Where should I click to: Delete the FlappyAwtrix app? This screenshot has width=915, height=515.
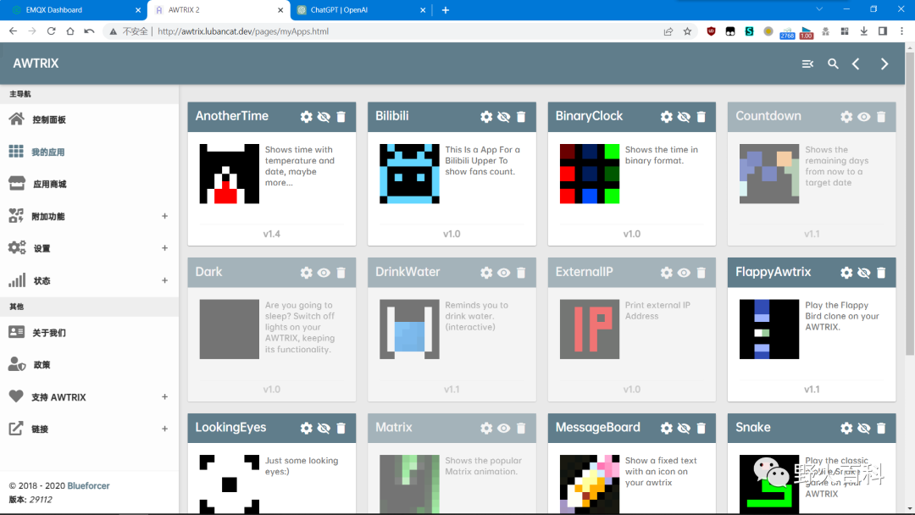point(881,273)
